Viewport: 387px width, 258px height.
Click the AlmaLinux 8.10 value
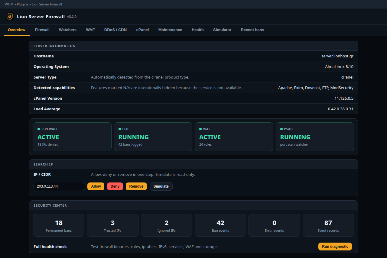coord(339,67)
